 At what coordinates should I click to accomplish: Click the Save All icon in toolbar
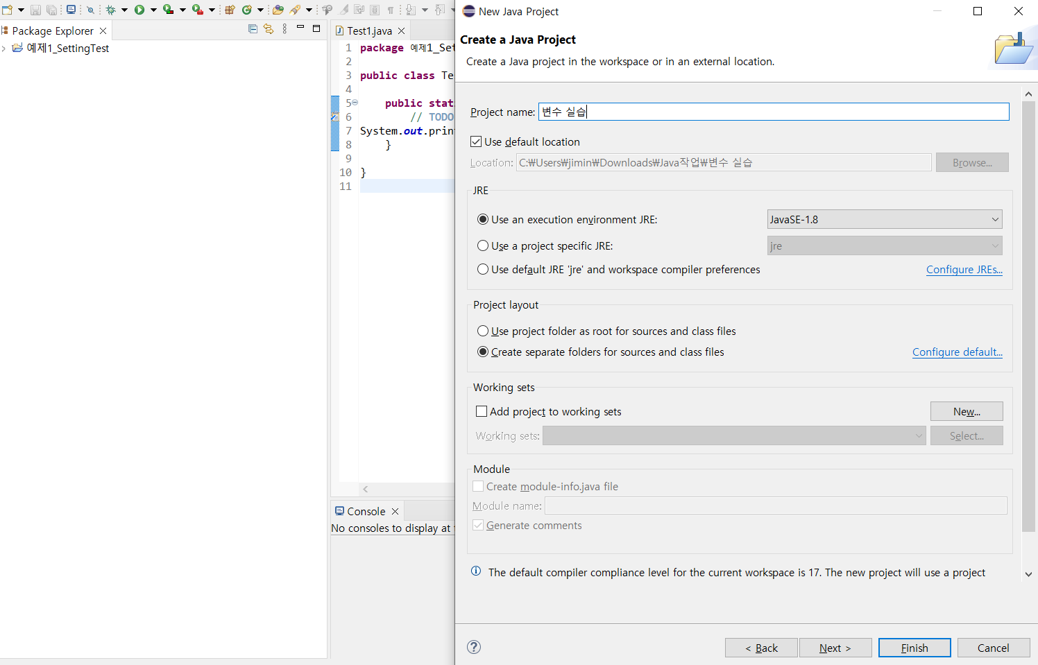[52, 10]
